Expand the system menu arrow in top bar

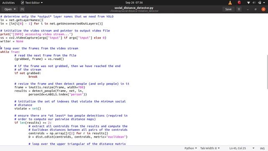coord(264,3)
